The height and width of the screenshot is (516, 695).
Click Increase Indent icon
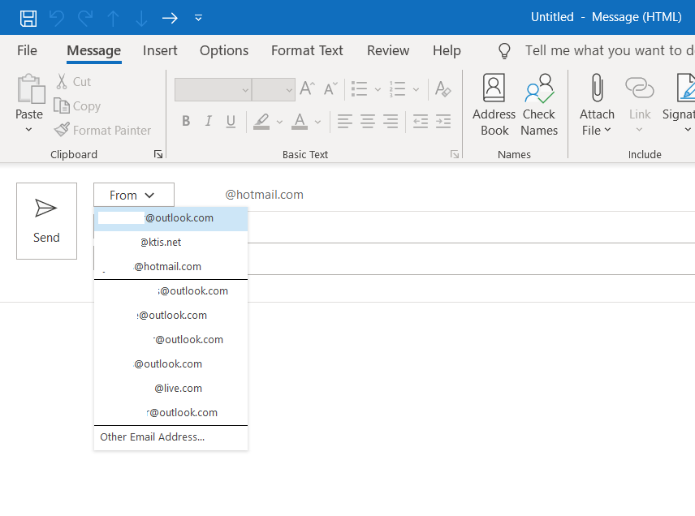coord(443,121)
